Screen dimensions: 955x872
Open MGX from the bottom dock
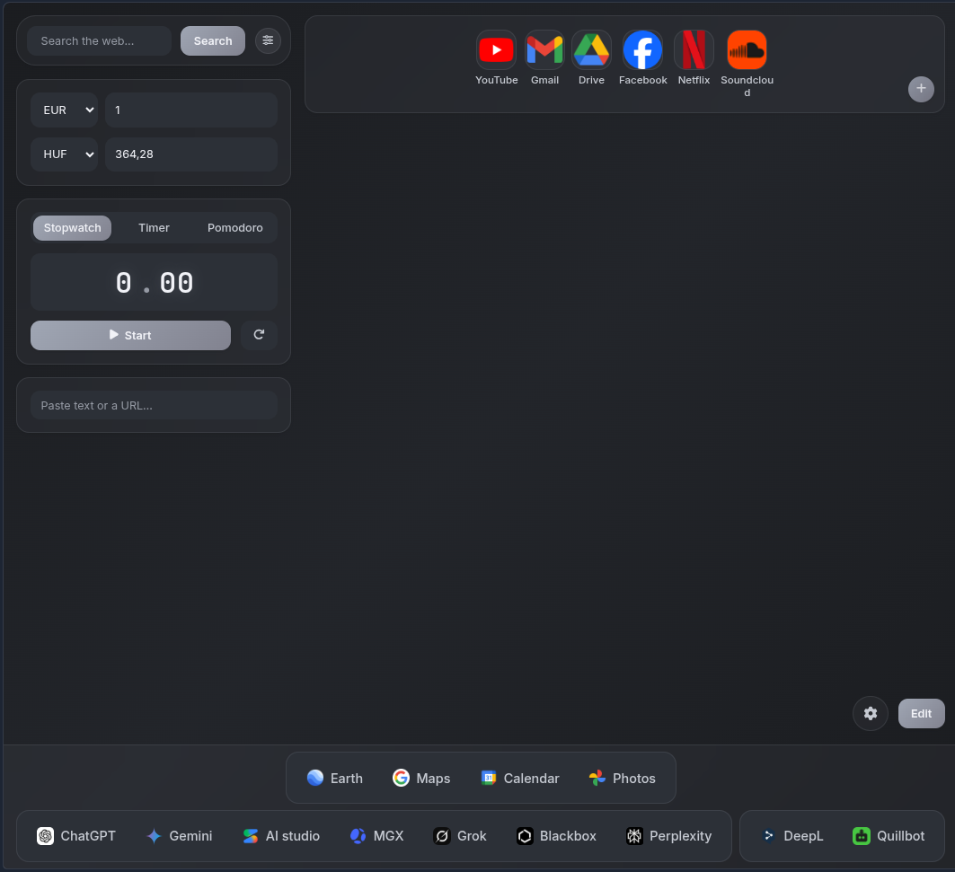tap(377, 836)
